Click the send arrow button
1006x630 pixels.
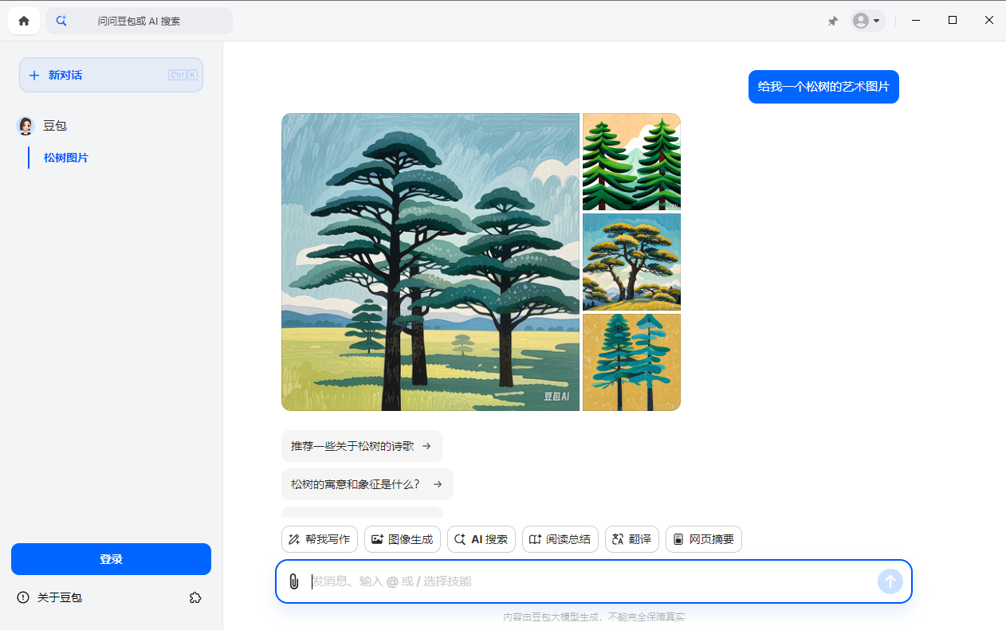(890, 581)
